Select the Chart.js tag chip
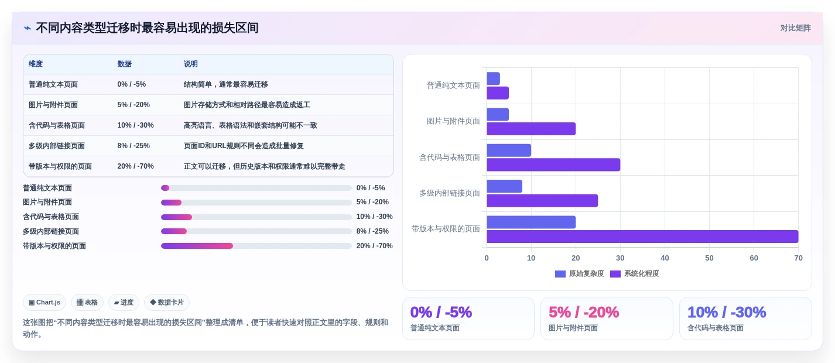This screenshot has height=363, width=835. pos(45,303)
